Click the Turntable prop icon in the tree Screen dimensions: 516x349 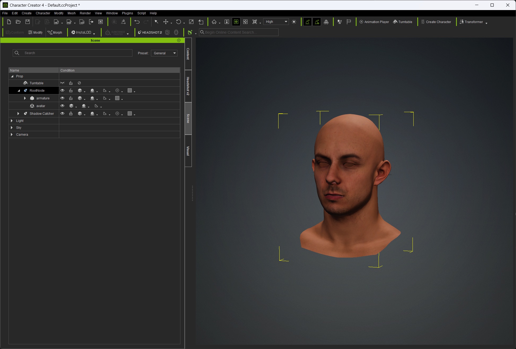point(25,83)
